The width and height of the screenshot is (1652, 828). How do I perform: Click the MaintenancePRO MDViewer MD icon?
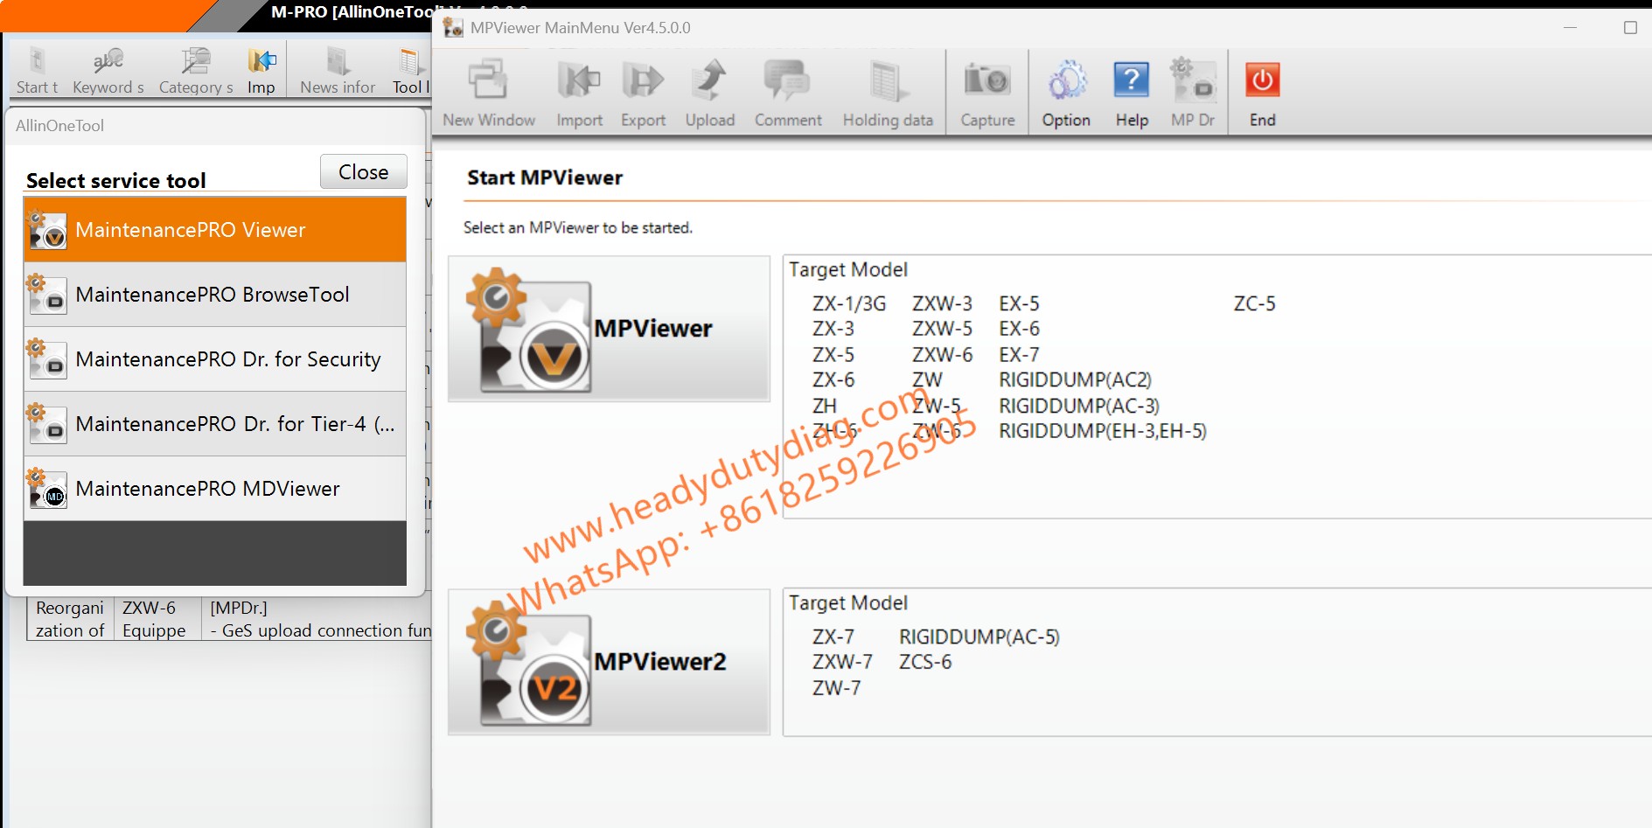[46, 489]
